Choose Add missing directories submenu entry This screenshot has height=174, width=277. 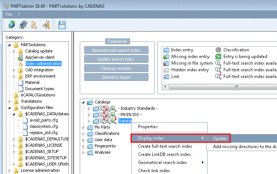pos(244,147)
